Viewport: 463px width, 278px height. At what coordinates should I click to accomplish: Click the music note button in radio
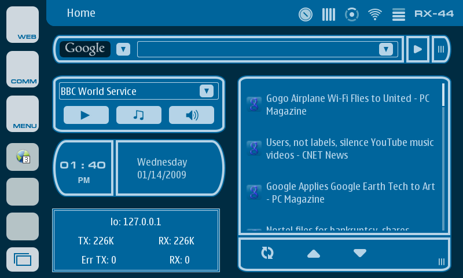pyautogui.click(x=138, y=115)
